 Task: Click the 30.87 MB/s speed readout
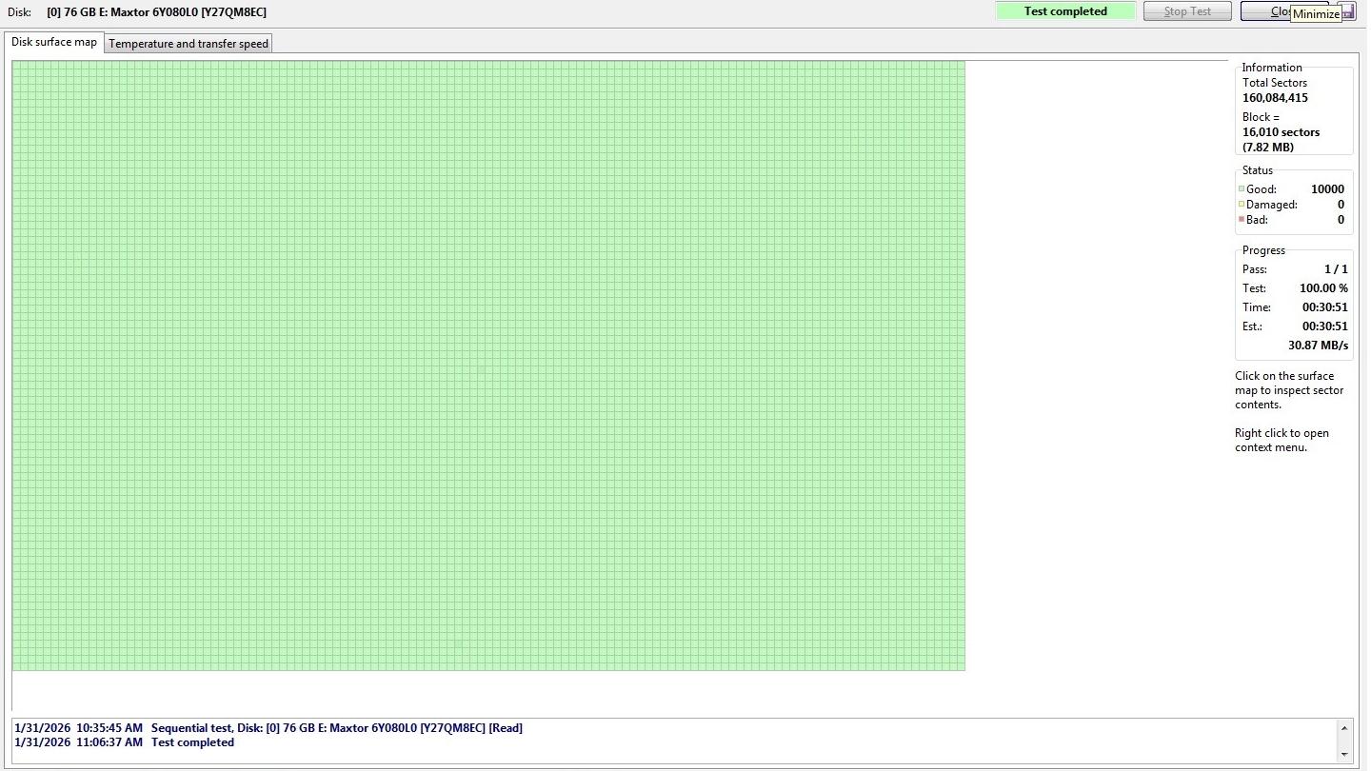[1318, 346]
